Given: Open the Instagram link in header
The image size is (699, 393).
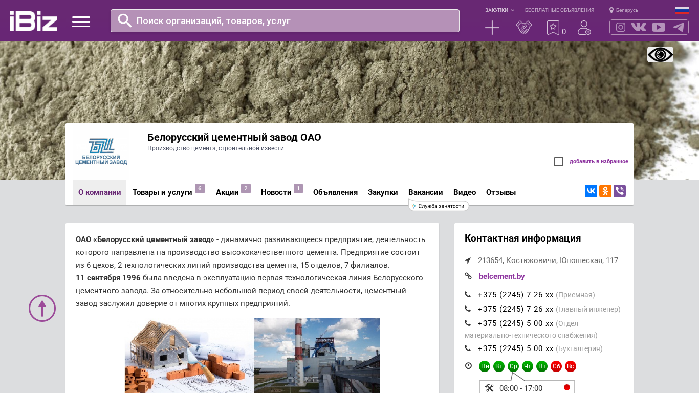Looking at the screenshot, I should point(621,27).
